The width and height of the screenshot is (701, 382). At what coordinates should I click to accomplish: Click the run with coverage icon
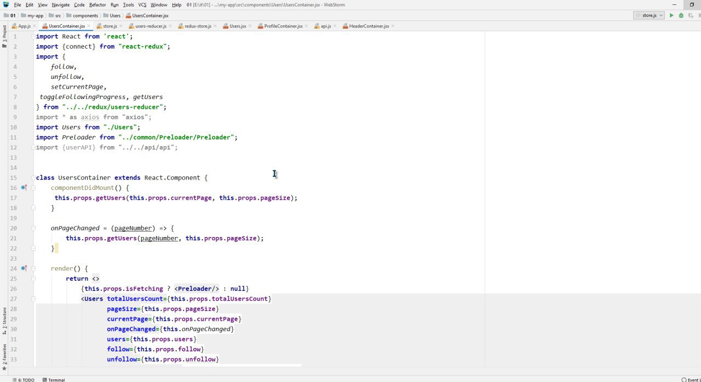pos(691,15)
